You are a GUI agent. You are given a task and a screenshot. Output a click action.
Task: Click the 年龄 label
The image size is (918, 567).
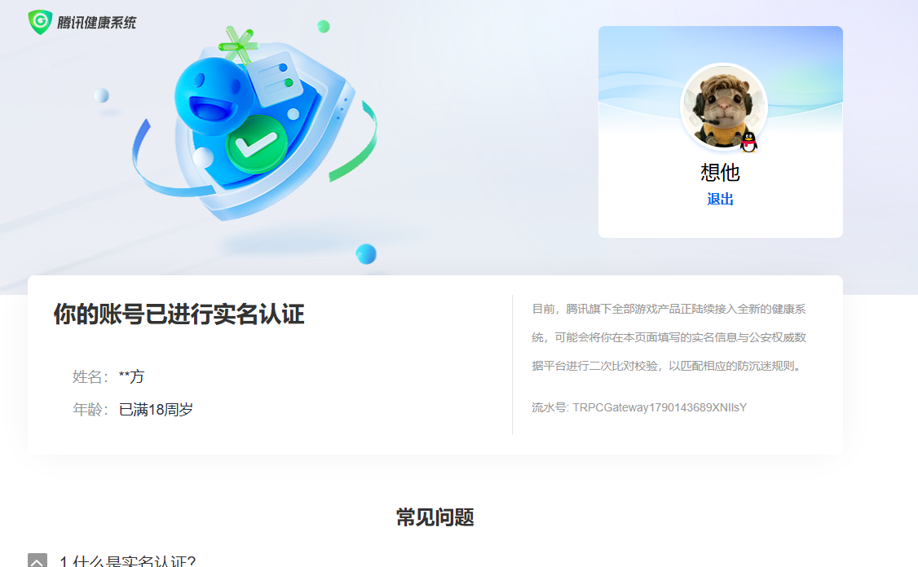click(90, 410)
